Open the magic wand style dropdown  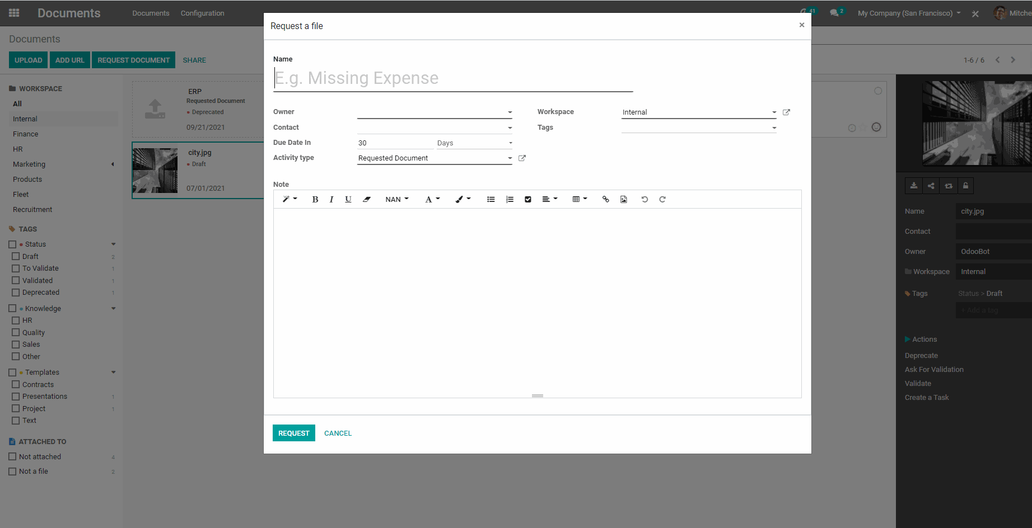(x=289, y=199)
